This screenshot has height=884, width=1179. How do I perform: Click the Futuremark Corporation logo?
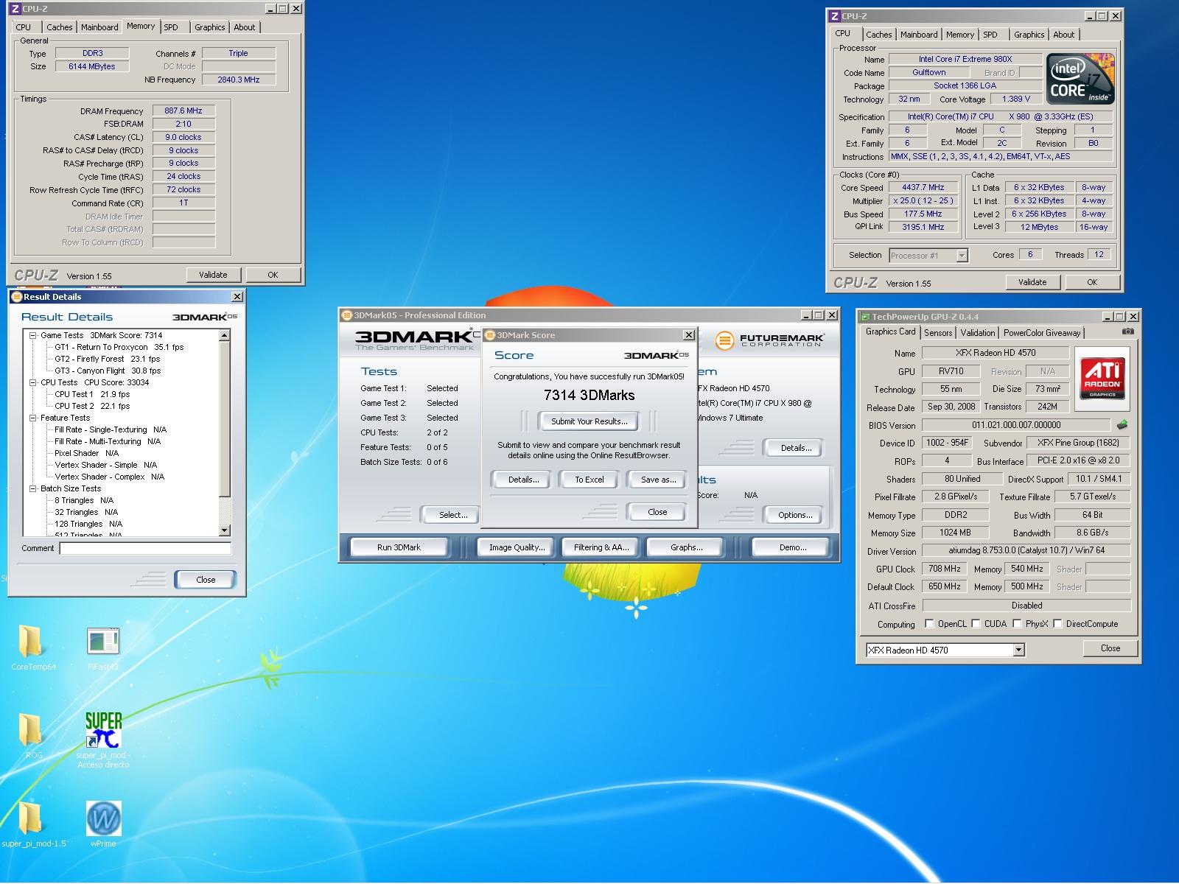click(769, 340)
